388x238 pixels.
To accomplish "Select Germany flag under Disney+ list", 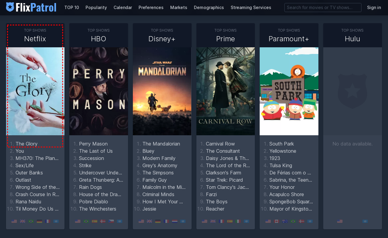I will (x=158, y=221).
